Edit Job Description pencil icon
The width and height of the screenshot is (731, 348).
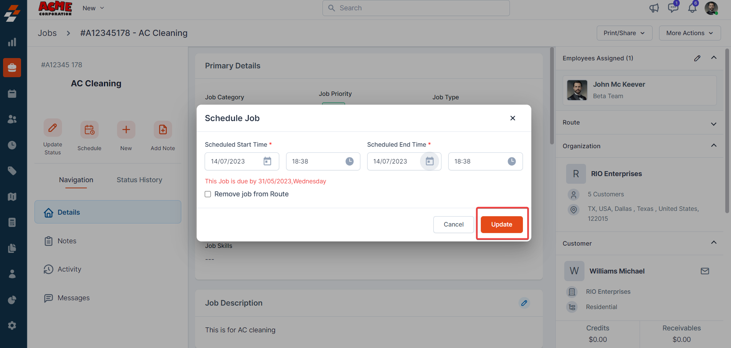(x=524, y=303)
